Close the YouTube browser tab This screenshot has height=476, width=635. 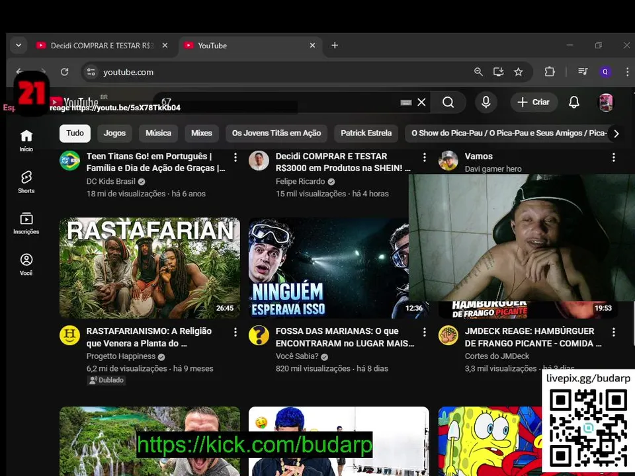pos(312,46)
